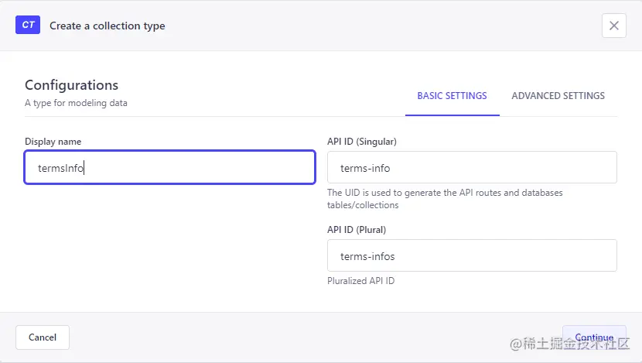Click the Continue button
Image resolution: width=642 pixels, height=363 pixels.
tap(593, 337)
